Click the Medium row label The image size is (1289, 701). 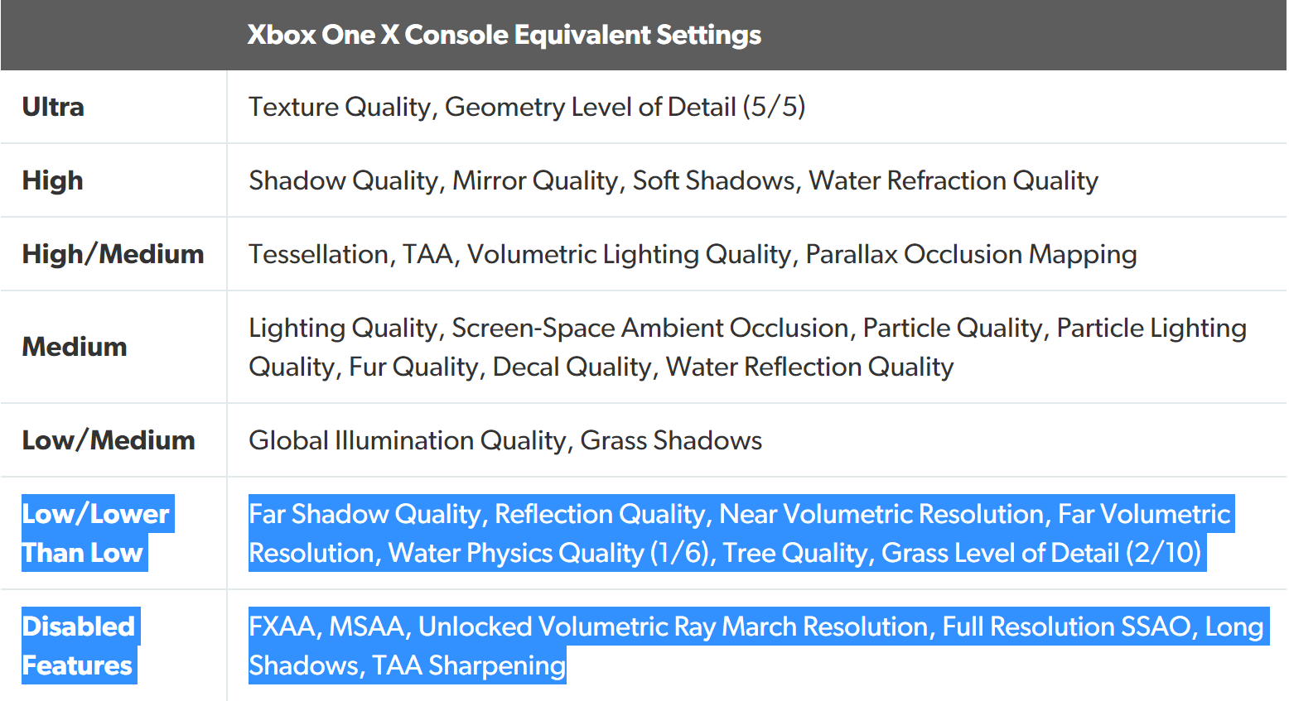coord(75,347)
